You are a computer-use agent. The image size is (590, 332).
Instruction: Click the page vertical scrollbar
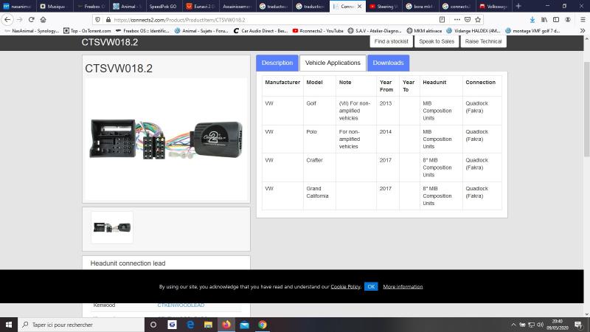coord(586,109)
